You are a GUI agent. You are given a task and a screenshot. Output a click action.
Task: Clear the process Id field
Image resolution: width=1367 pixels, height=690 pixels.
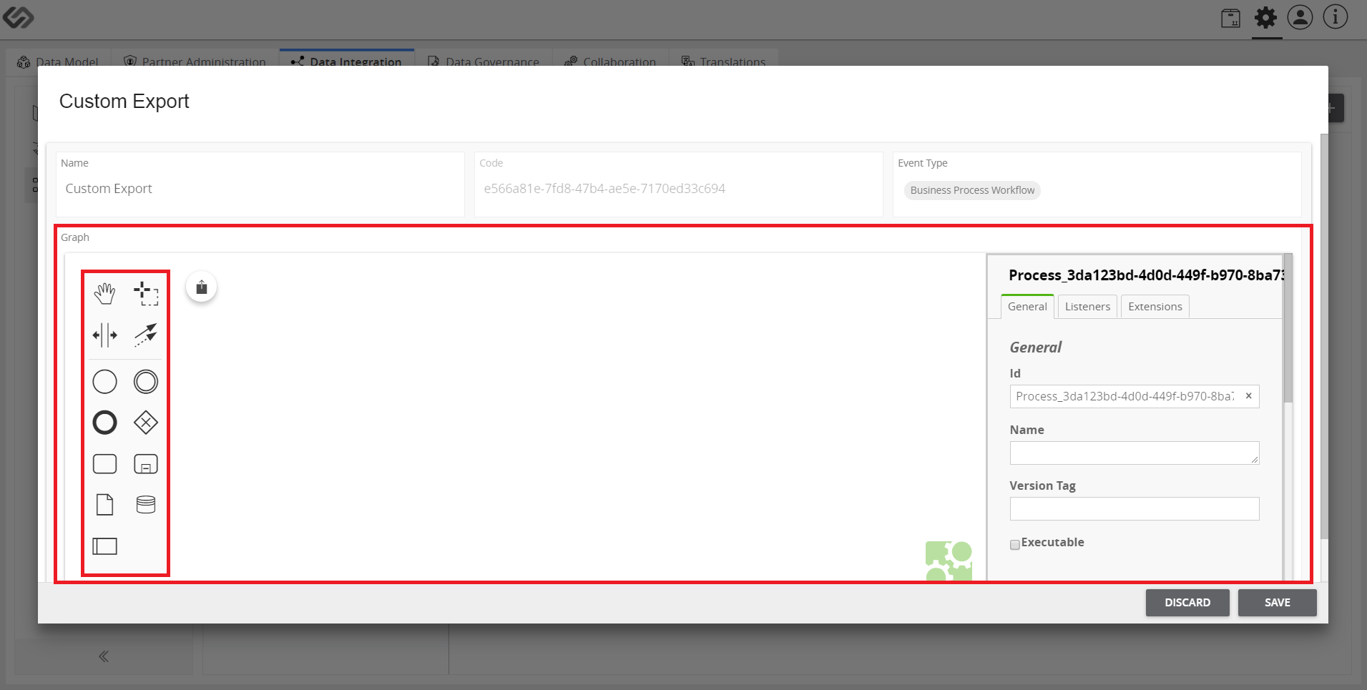[x=1248, y=395]
